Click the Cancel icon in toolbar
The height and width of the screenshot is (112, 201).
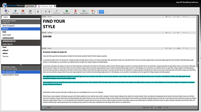[x=23, y=11]
